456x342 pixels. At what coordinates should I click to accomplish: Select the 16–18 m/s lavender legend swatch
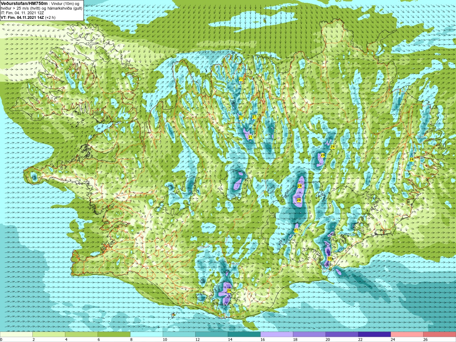point(277,334)
